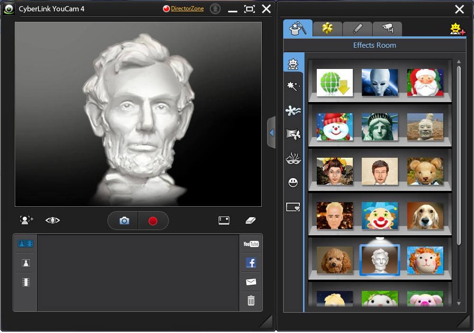
Task: Start video recording with red button
Action: click(153, 221)
